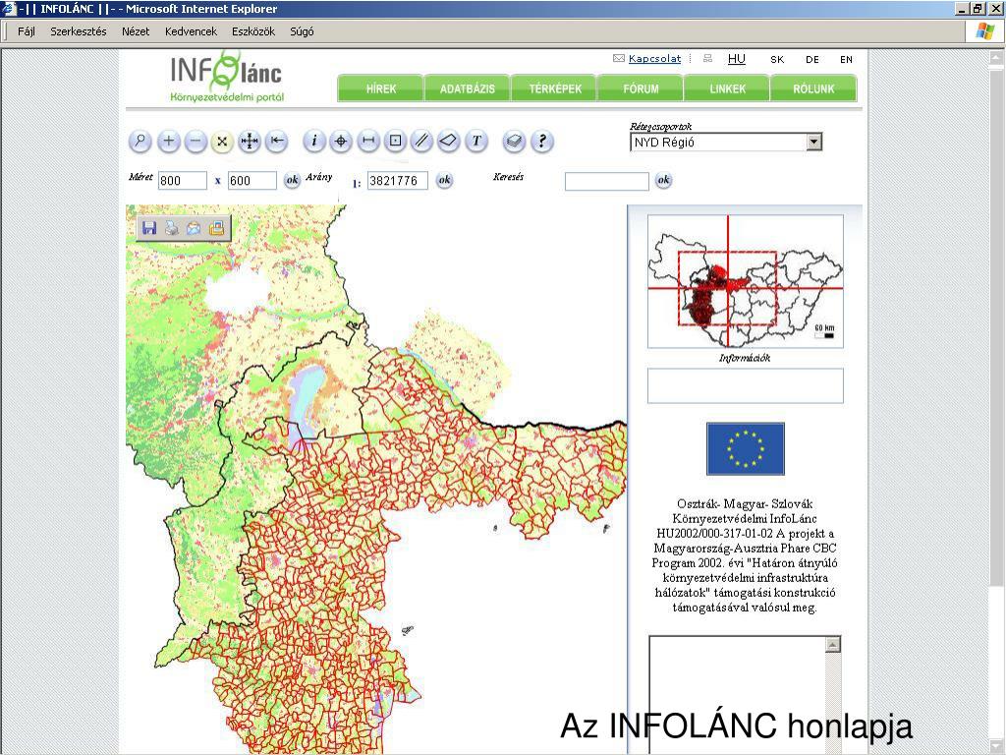Visit the FÓRUM tab

[641, 88]
